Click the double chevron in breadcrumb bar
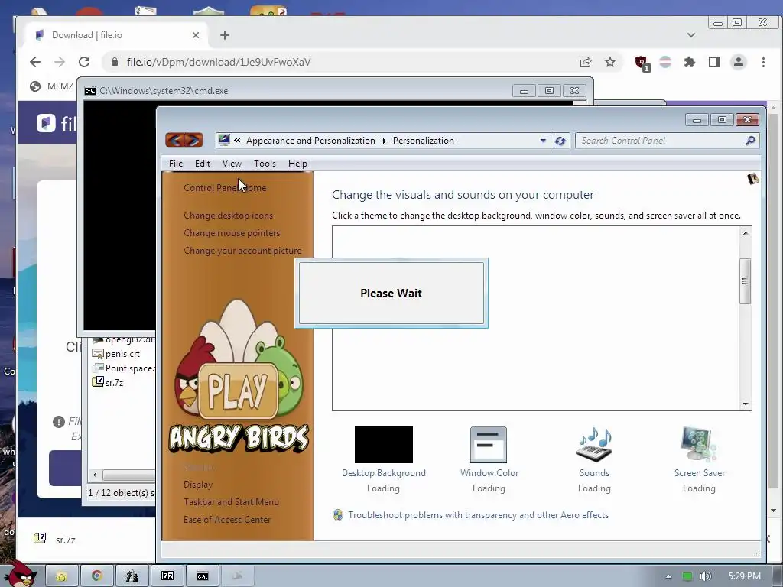The width and height of the screenshot is (783, 587). pos(237,141)
